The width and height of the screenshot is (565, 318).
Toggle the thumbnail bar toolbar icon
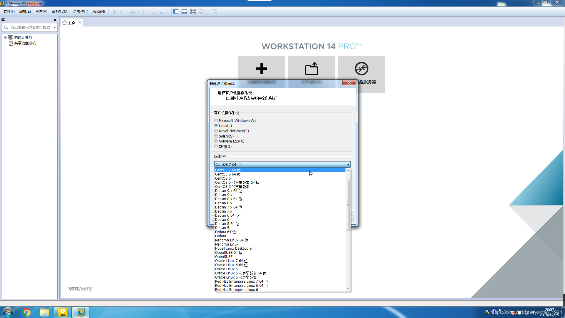[184, 11]
